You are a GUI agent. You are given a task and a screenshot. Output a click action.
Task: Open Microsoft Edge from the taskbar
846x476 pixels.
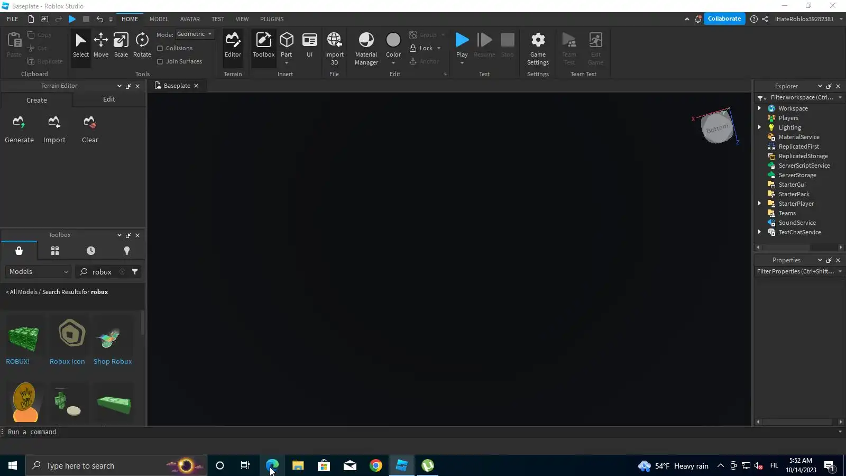point(272,466)
